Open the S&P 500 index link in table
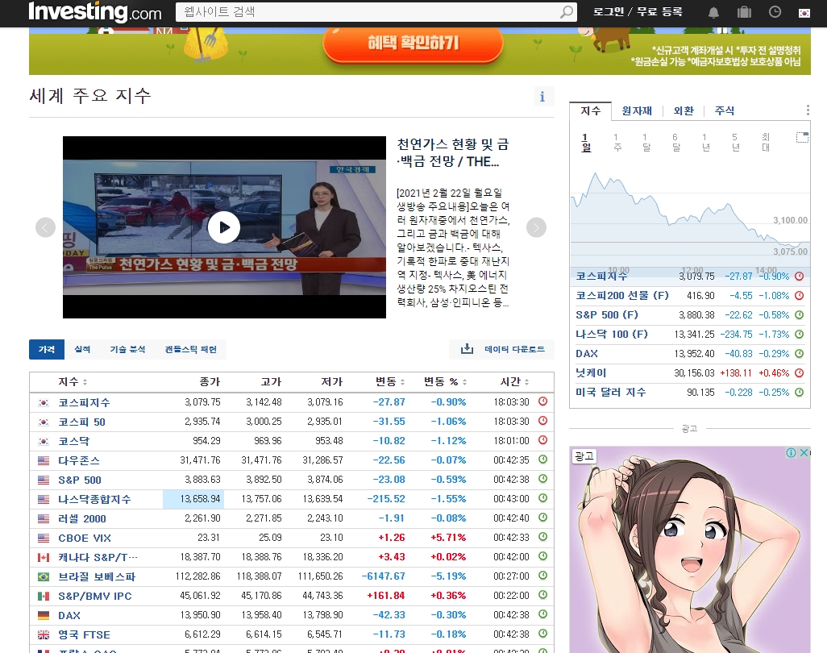The height and width of the screenshot is (653, 827). [x=80, y=480]
